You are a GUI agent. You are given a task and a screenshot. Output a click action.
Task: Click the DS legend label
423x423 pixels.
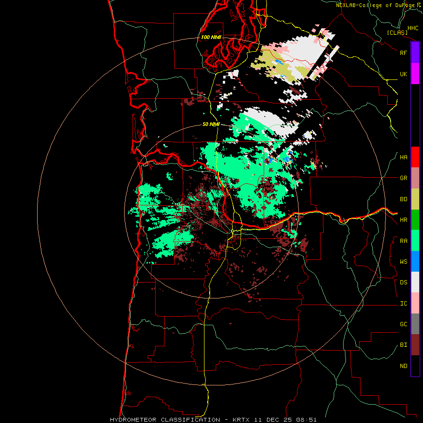pyautogui.click(x=403, y=282)
